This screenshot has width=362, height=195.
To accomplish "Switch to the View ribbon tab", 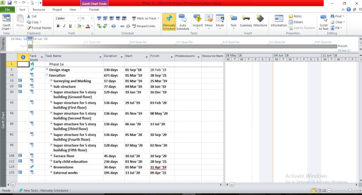I will tap(72, 10).
